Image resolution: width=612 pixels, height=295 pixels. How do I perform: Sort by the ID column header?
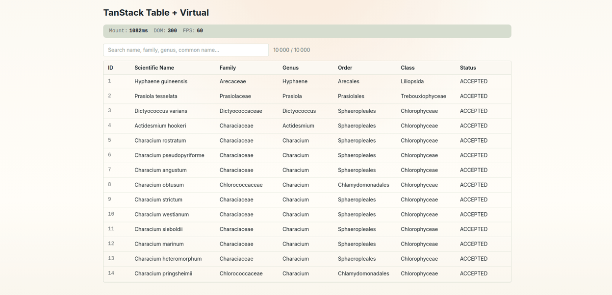111,68
